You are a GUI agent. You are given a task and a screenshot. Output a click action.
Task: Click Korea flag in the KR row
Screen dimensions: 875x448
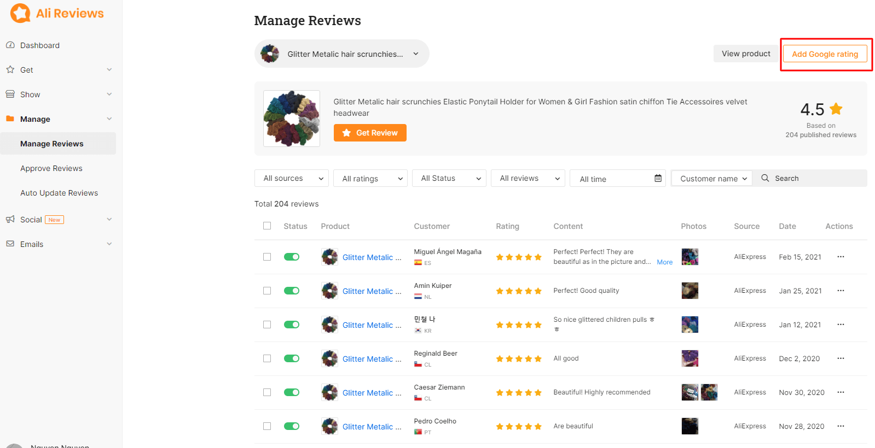pyautogui.click(x=418, y=331)
